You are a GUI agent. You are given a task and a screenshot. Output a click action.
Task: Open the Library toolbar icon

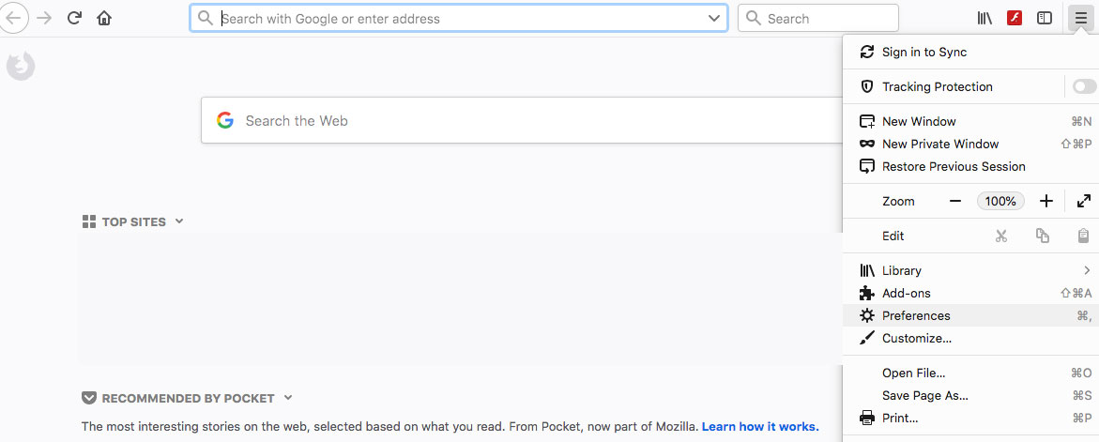[985, 18]
